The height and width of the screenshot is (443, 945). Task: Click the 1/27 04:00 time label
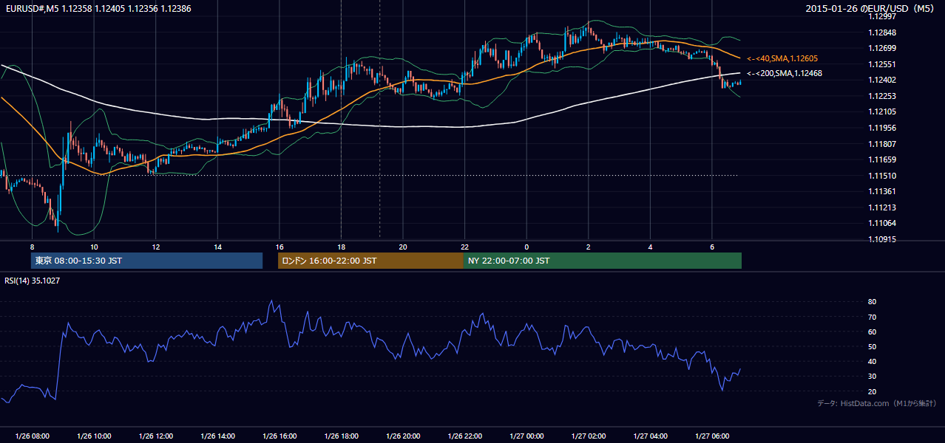[650, 436]
